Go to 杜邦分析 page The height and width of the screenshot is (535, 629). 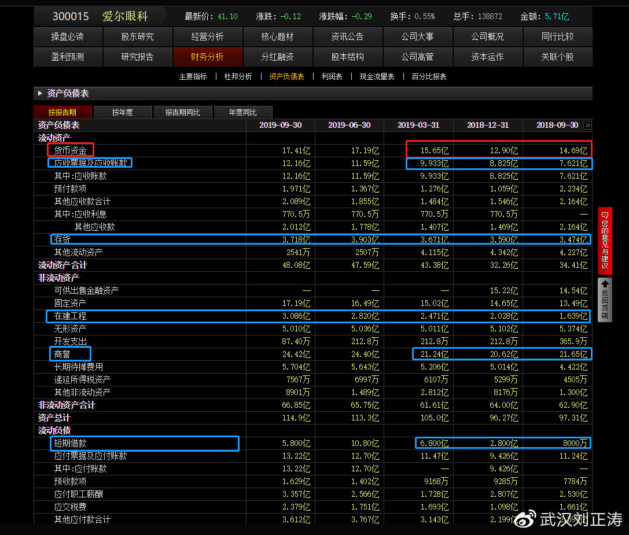[238, 76]
